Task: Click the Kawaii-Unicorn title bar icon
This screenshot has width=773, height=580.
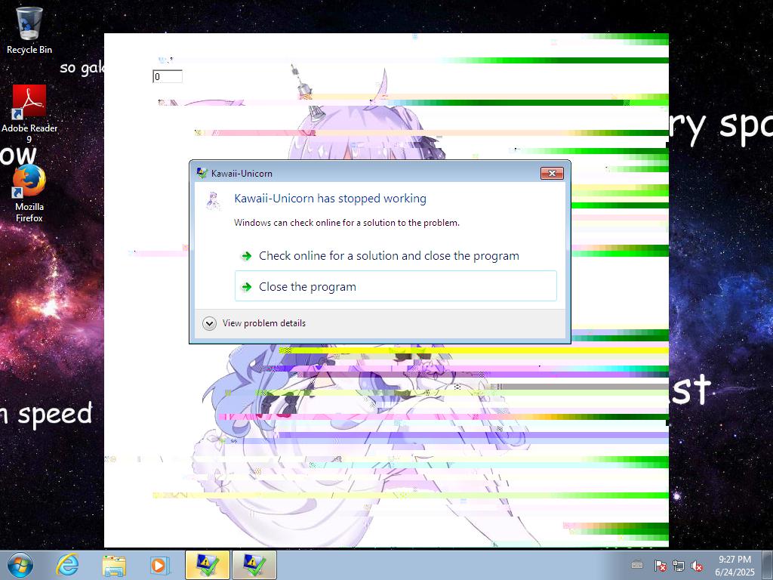Action: [202, 173]
